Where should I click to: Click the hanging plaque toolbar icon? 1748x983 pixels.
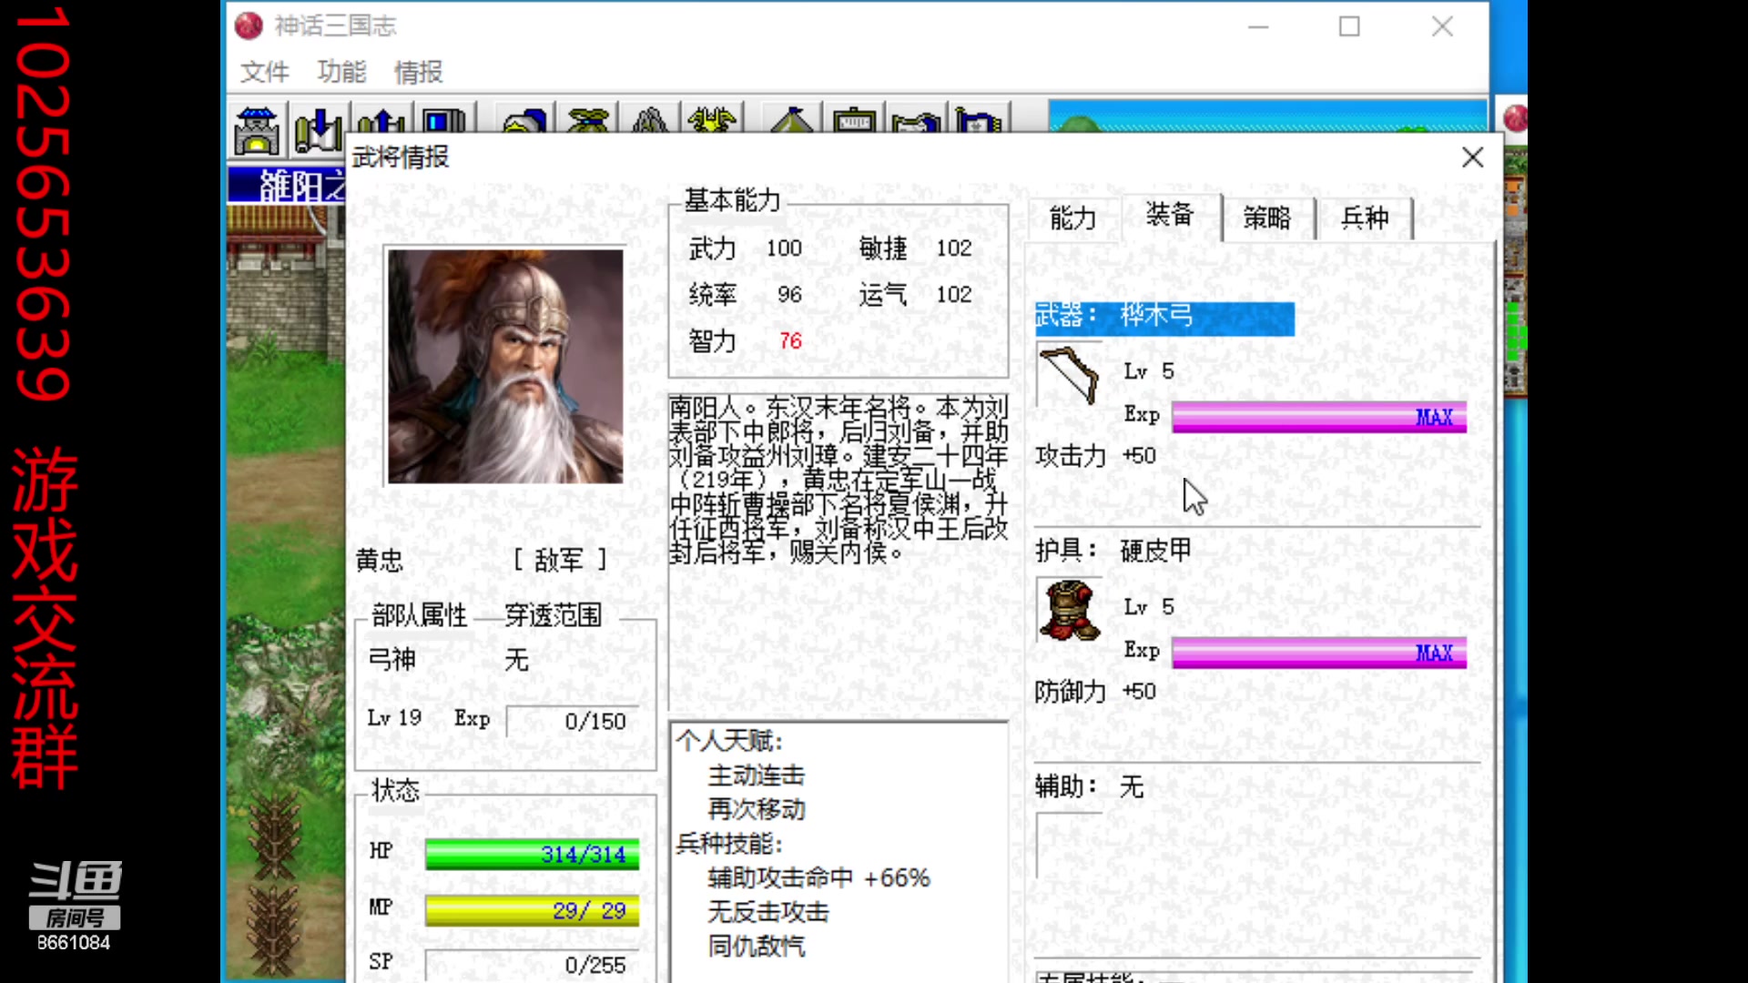[854, 120]
